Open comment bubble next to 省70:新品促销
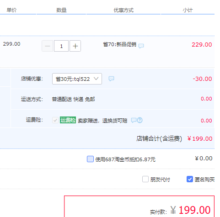220x217 pixels. 141,46
